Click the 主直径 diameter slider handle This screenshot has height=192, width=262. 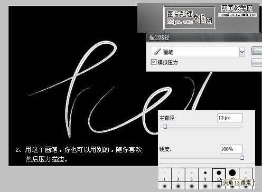[165, 126]
